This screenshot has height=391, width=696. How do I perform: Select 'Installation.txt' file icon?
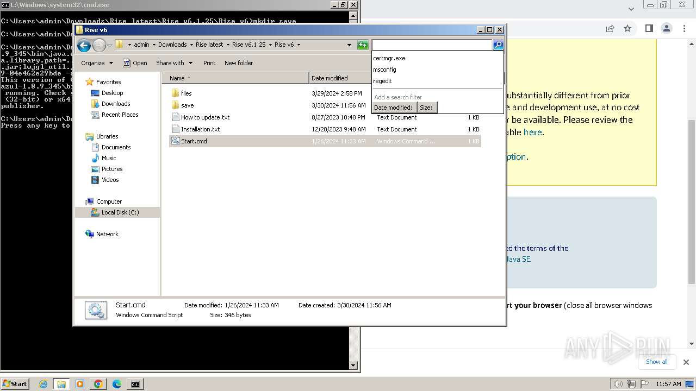[x=175, y=129]
